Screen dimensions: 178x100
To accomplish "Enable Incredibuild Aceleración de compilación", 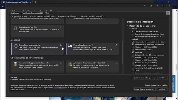I will (133, 68).
